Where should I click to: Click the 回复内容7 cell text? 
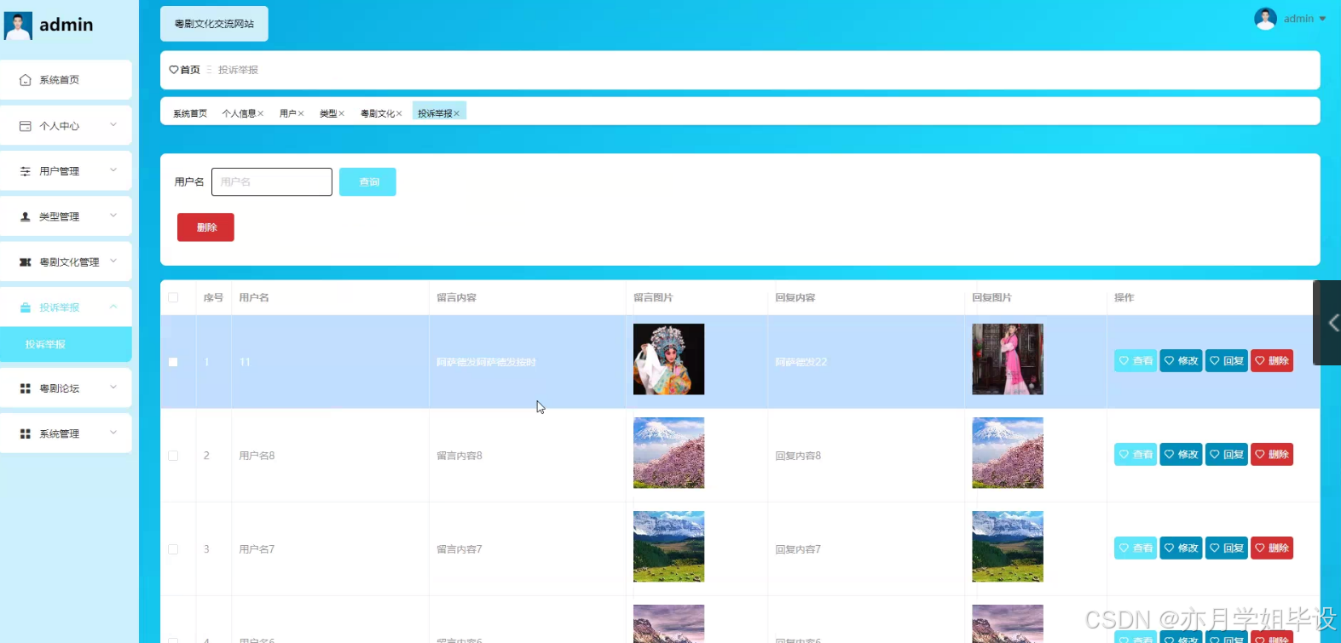[798, 549]
